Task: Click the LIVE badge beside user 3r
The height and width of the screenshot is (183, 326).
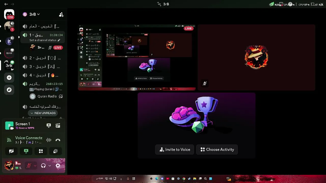Action: click(58, 48)
